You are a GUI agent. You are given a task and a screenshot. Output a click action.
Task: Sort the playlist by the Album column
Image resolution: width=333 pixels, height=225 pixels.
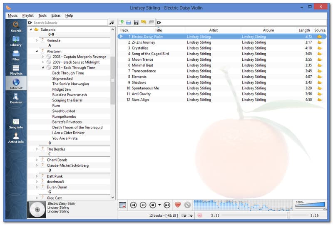[268, 30]
